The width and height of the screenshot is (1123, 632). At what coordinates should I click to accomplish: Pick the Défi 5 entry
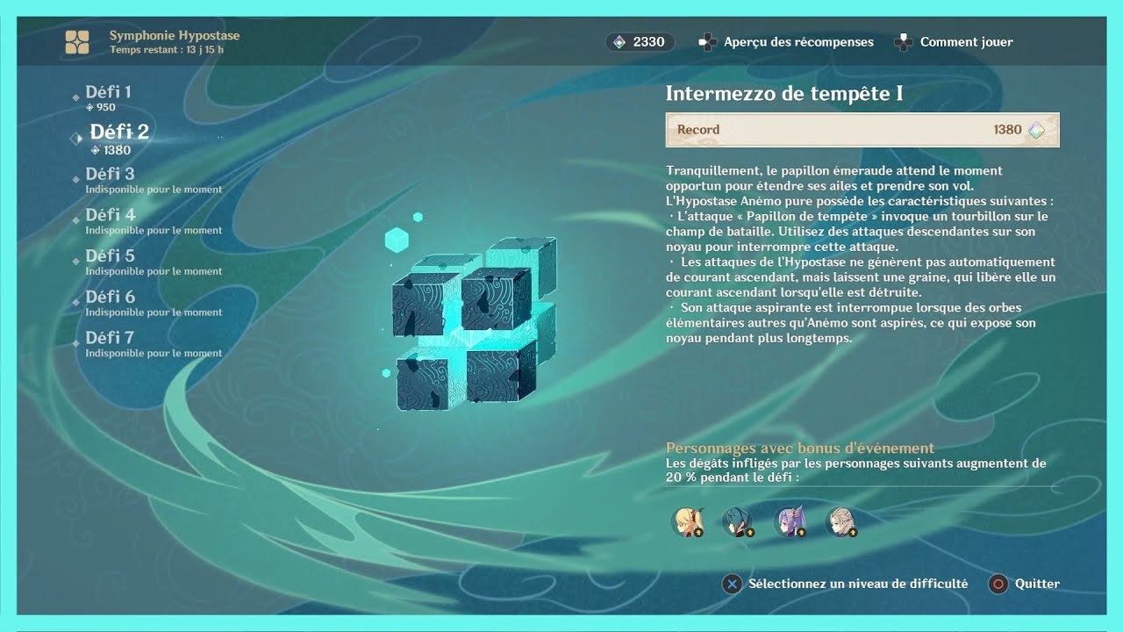point(147,262)
